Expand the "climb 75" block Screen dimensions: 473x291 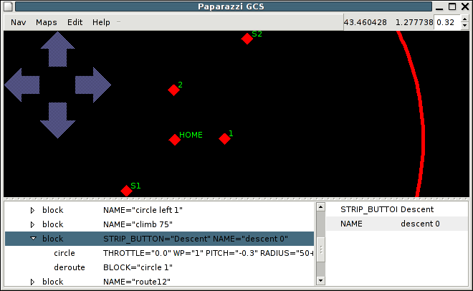[32, 224]
